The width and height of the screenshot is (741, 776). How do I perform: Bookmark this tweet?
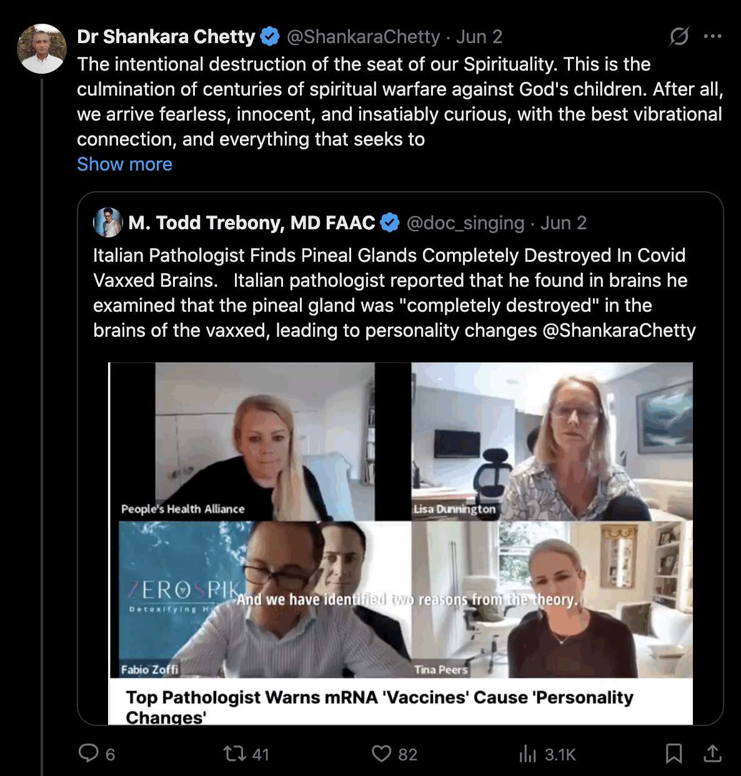pyautogui.click(x=674, y=754)
